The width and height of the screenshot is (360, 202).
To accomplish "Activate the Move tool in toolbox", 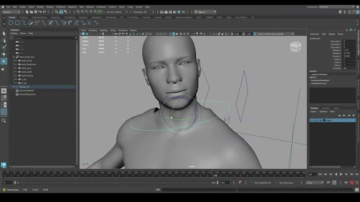I will coord(4,54).
